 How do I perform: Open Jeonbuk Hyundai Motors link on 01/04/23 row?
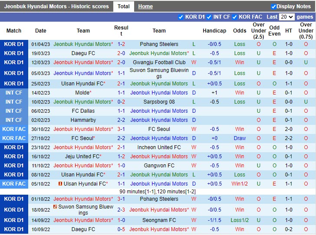point(83,44)
